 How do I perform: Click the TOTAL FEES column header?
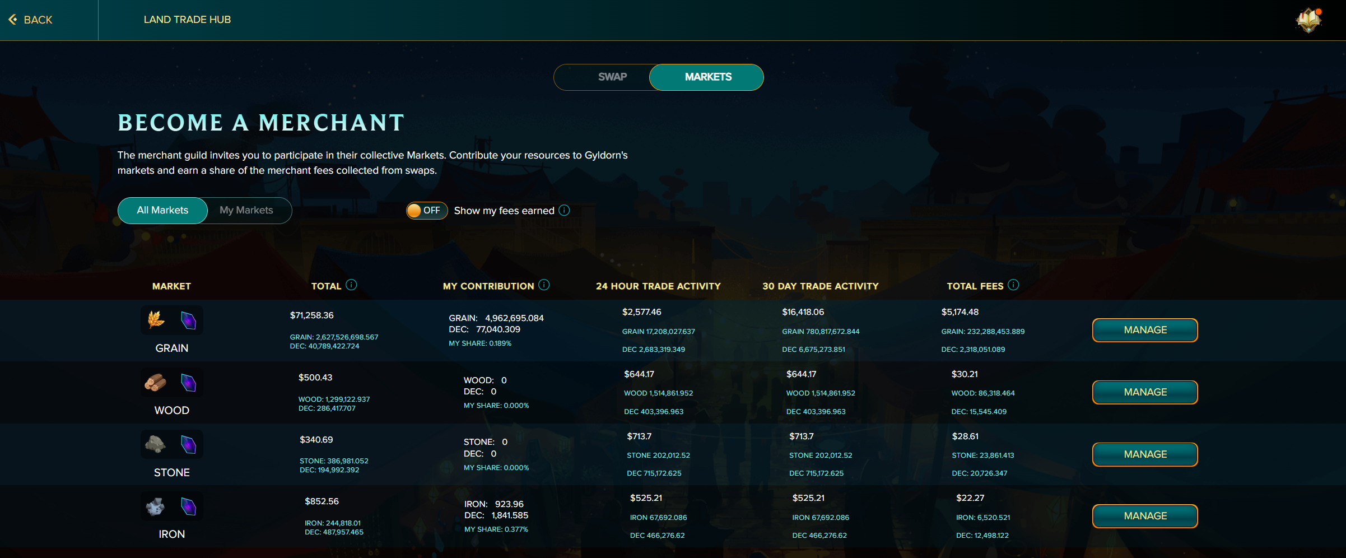(975, 286)
